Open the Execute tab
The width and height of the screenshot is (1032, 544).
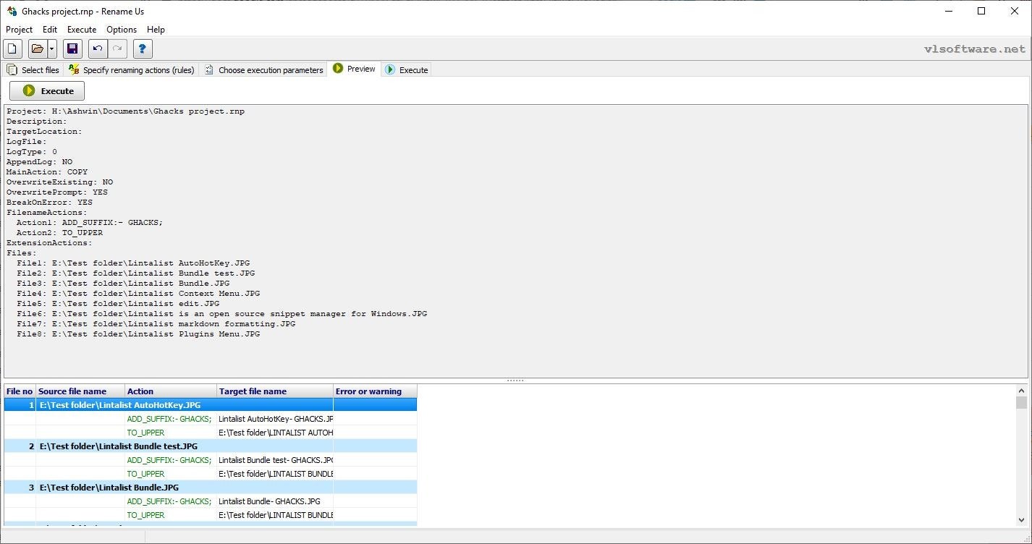(407, 70)
